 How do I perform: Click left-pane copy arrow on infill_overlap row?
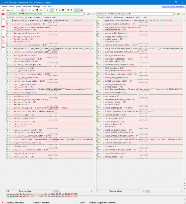[x=8, y=84]
